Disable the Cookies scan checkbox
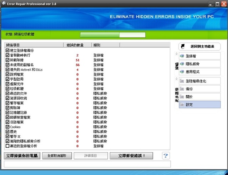 coord(8,127)
